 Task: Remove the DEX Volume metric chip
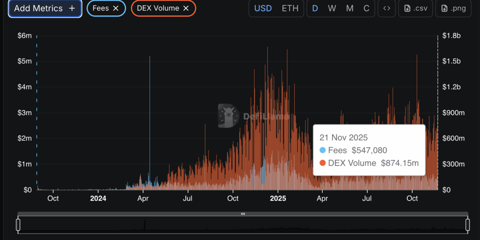[186, 8]
